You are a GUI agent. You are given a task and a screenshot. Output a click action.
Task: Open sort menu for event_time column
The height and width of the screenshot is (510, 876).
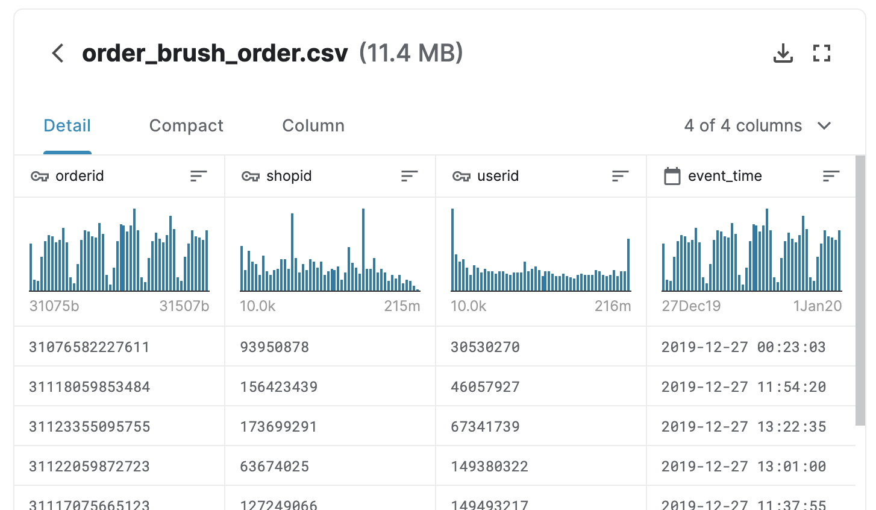pyautogui.click(x=831, y=176)
